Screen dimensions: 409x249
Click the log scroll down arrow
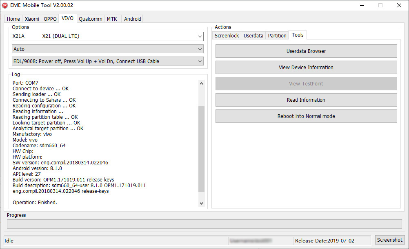click(x=201, y=203)
